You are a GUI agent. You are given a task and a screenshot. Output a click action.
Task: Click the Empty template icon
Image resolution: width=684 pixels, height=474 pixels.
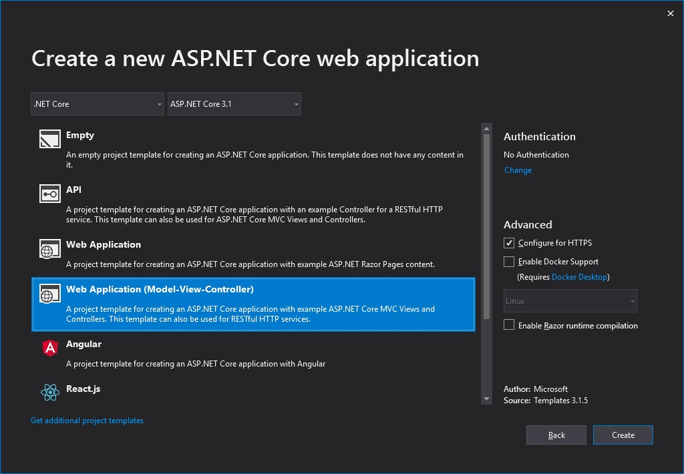click(x=50, y=139)
